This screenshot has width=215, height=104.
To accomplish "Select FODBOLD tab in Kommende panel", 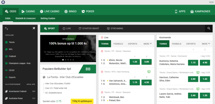I will 177,44.
